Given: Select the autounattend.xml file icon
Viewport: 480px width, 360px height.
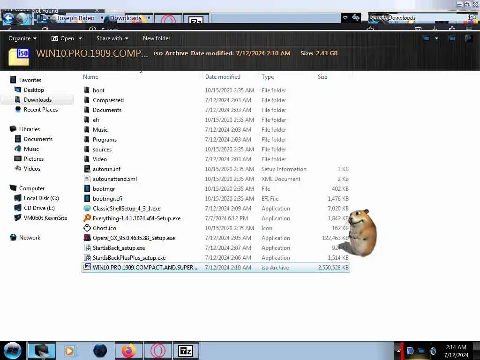Looking at the screenshot, I should point(87,179).
